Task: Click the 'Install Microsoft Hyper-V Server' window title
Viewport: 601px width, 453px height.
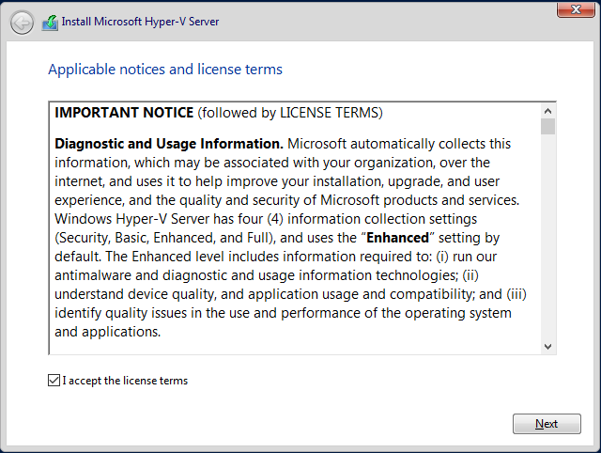Action: [143, 22]
